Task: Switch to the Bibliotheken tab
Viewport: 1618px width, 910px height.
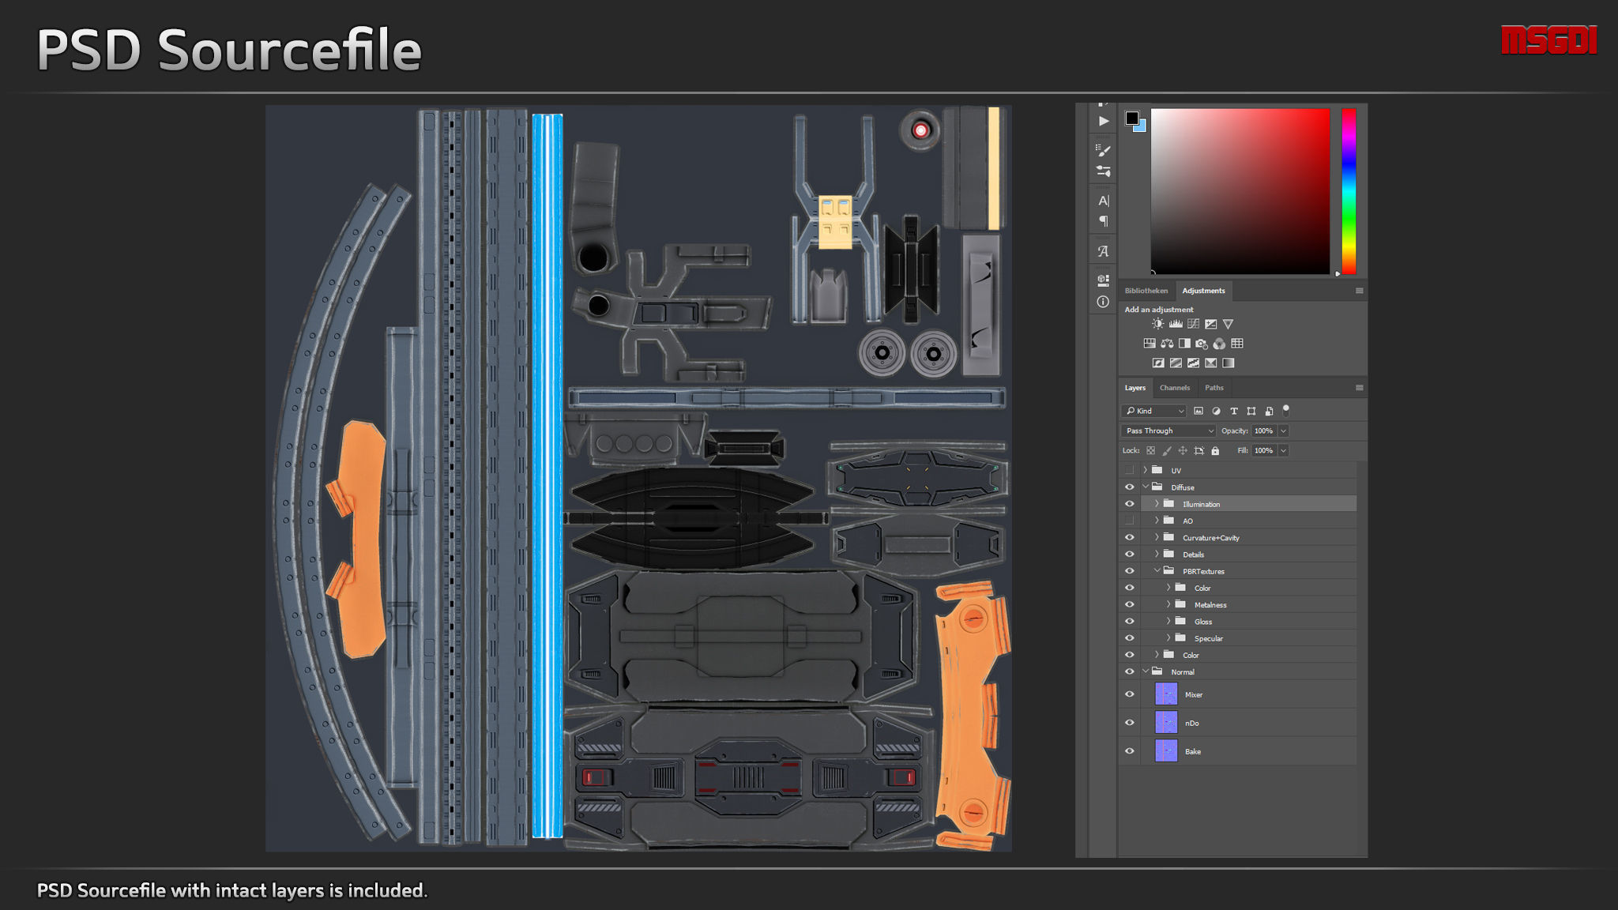Action: coord(1146,291)
